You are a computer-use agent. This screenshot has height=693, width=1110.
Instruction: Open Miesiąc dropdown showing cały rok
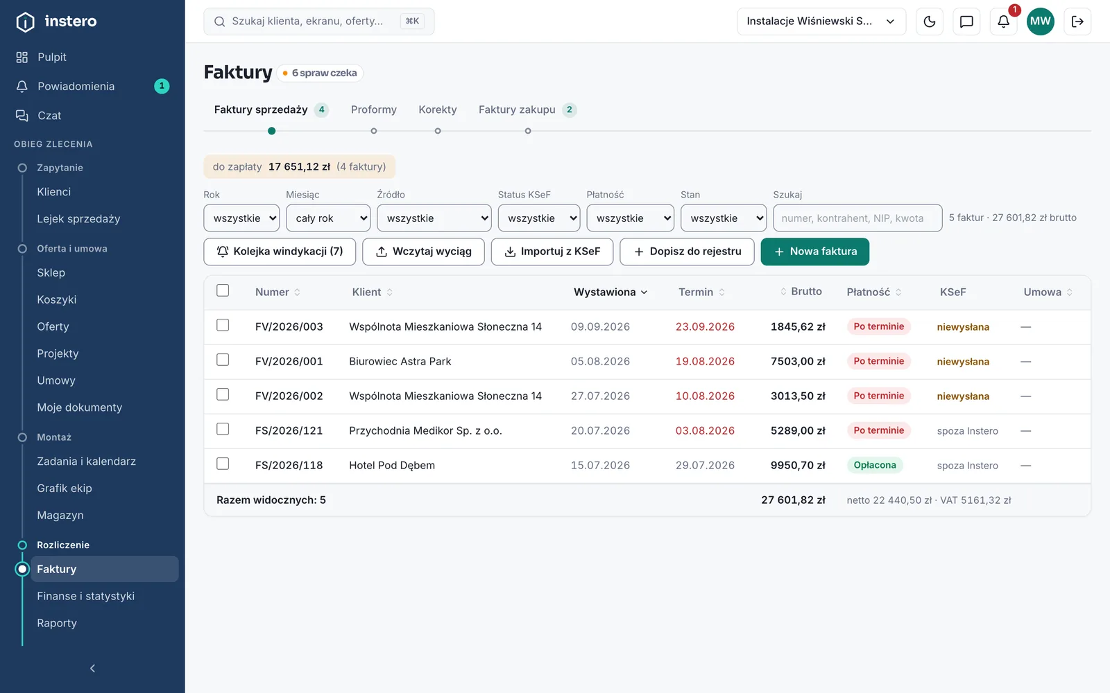coord(328,218)
